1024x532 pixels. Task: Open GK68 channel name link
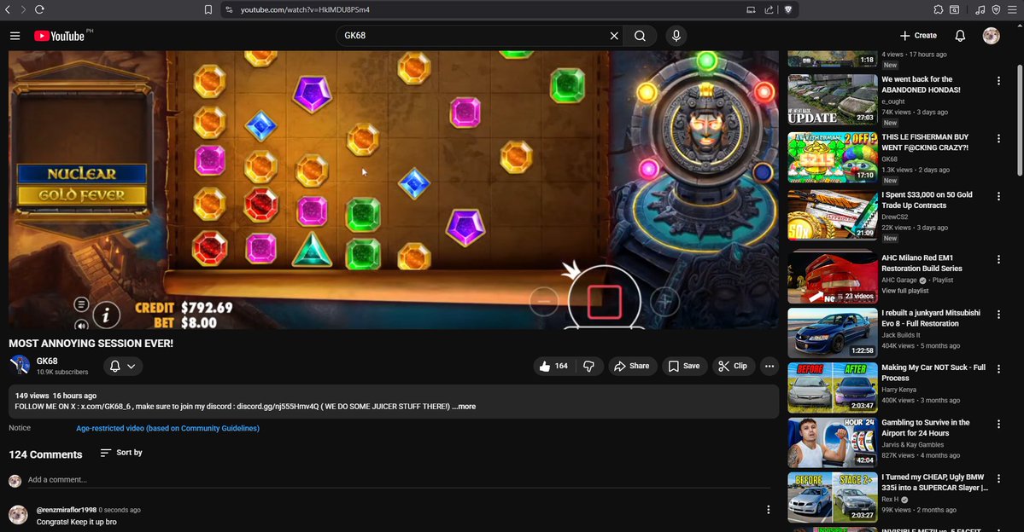[x=47, y=361]
